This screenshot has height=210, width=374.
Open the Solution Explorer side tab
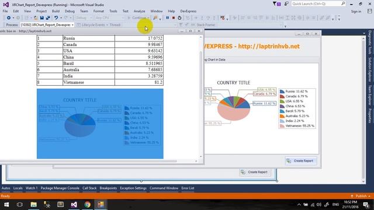pyautogui.click(x=370, y=69)
